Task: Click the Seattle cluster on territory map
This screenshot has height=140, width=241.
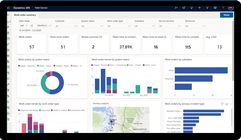Action: coord(111,122)
